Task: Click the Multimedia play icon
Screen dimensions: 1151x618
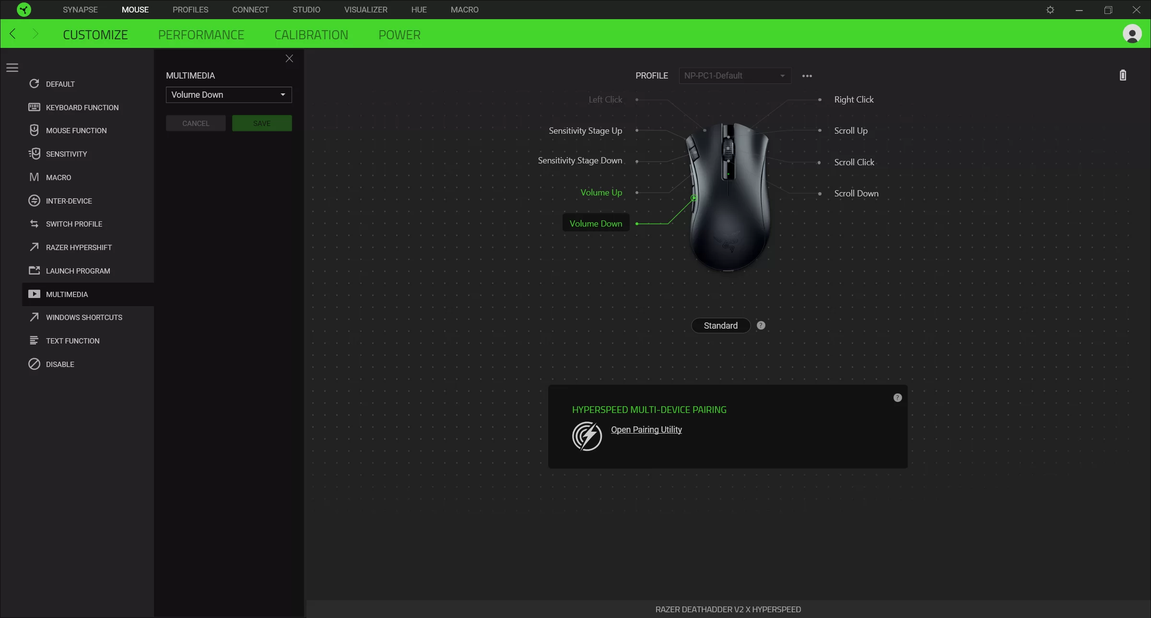Action: point(34,294)
